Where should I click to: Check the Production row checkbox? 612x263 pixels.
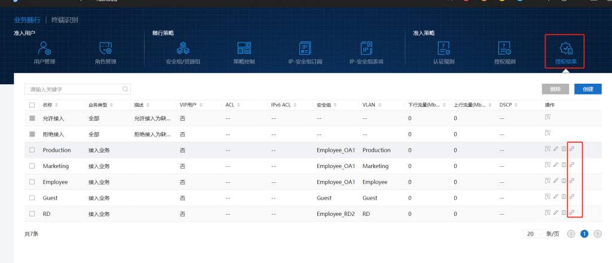point(32,150)
